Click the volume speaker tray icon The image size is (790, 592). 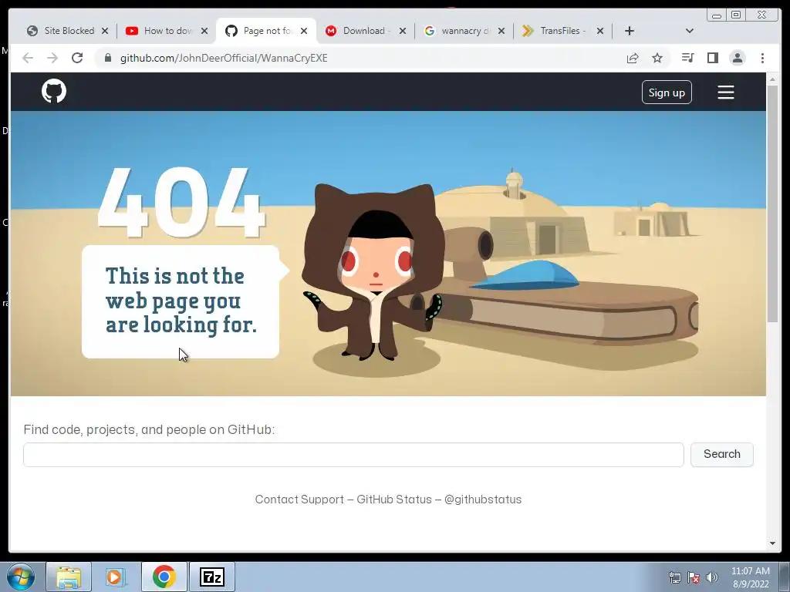(x=712, y=577)
